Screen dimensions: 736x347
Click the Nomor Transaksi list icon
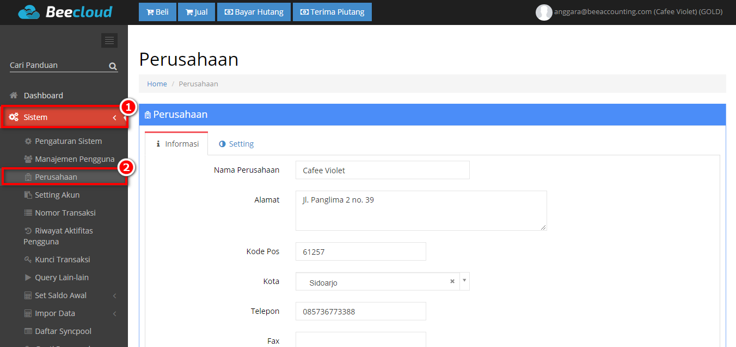[x=28, y=213]
